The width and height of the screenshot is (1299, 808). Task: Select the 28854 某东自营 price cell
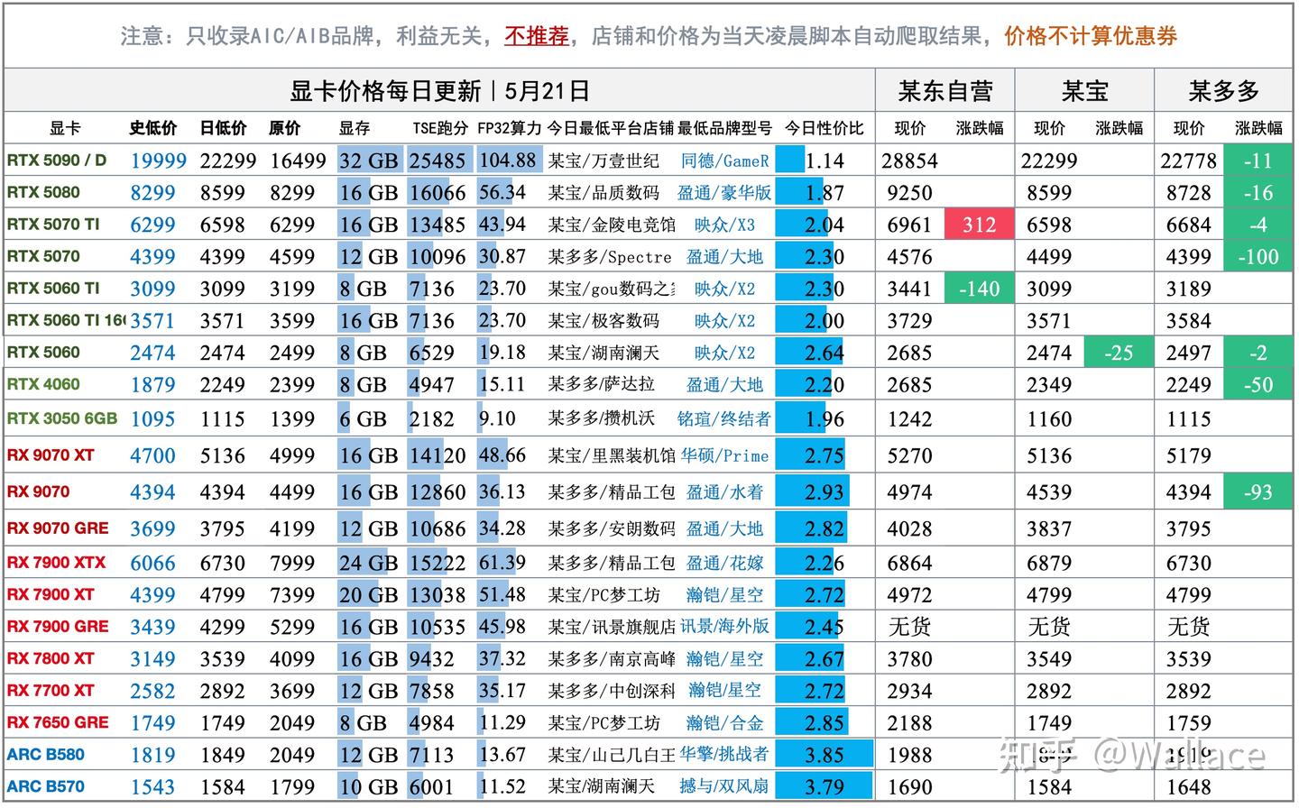point(911,161)
